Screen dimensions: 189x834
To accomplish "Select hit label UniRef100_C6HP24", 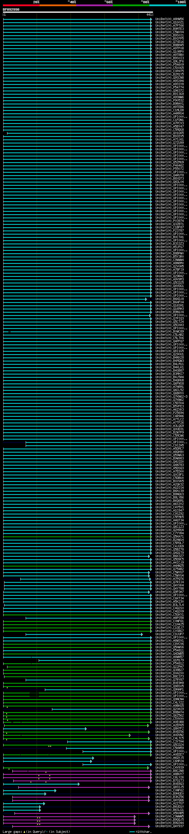I will click(170, 761).
